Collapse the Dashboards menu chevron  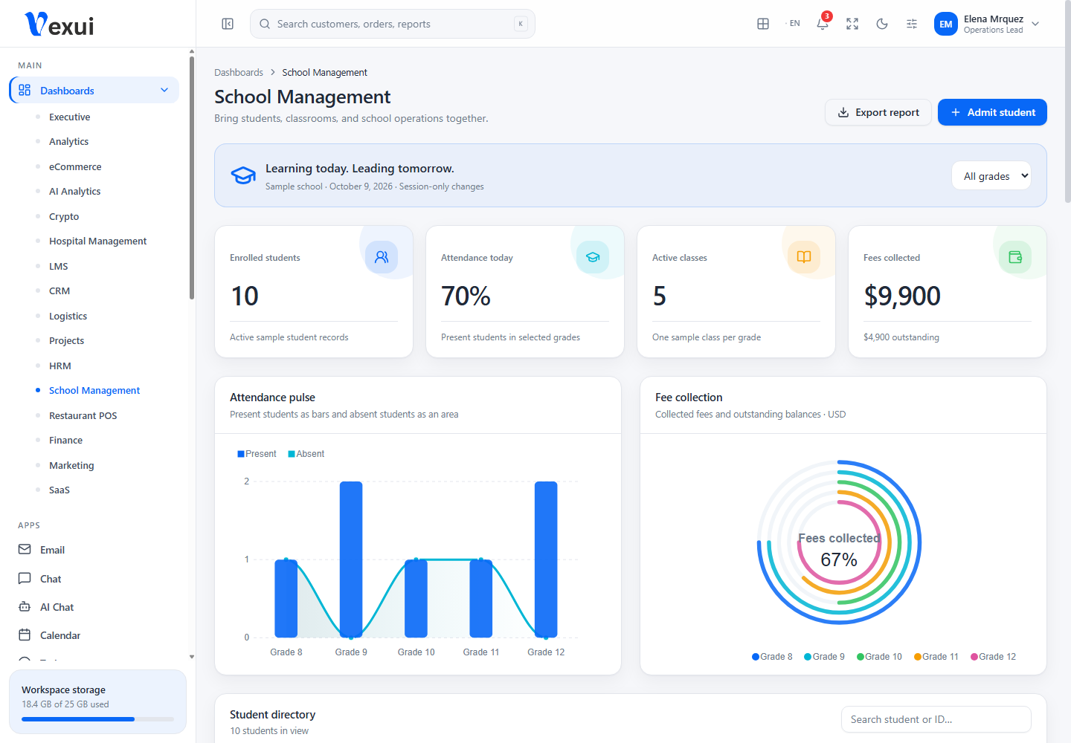(x=164, y=91)
